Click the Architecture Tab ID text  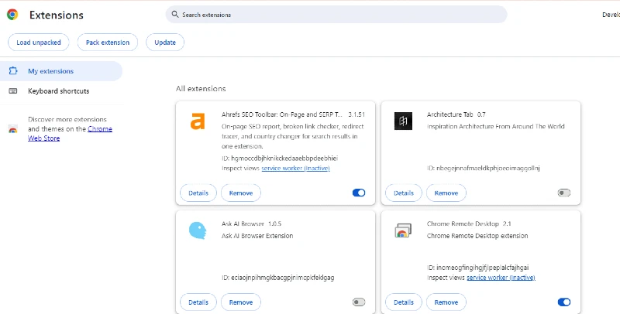[x=484, y=168]
